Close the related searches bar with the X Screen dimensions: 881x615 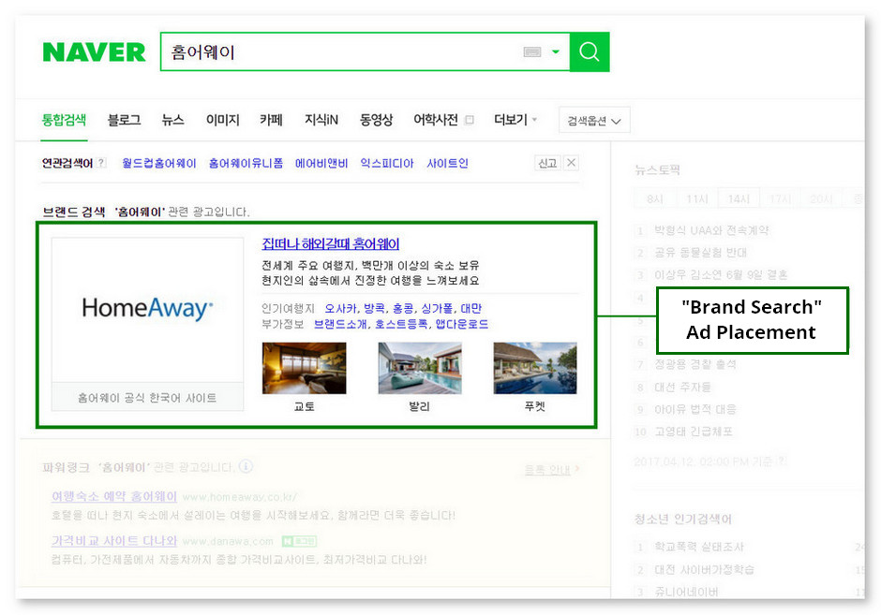click(x=570, y=163)
